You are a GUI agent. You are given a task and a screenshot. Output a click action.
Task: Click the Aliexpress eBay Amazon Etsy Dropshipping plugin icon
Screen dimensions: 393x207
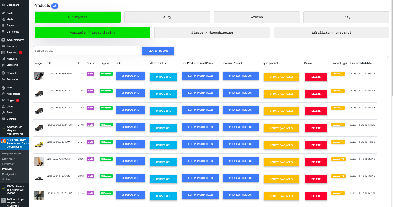(x=3, y=141)
